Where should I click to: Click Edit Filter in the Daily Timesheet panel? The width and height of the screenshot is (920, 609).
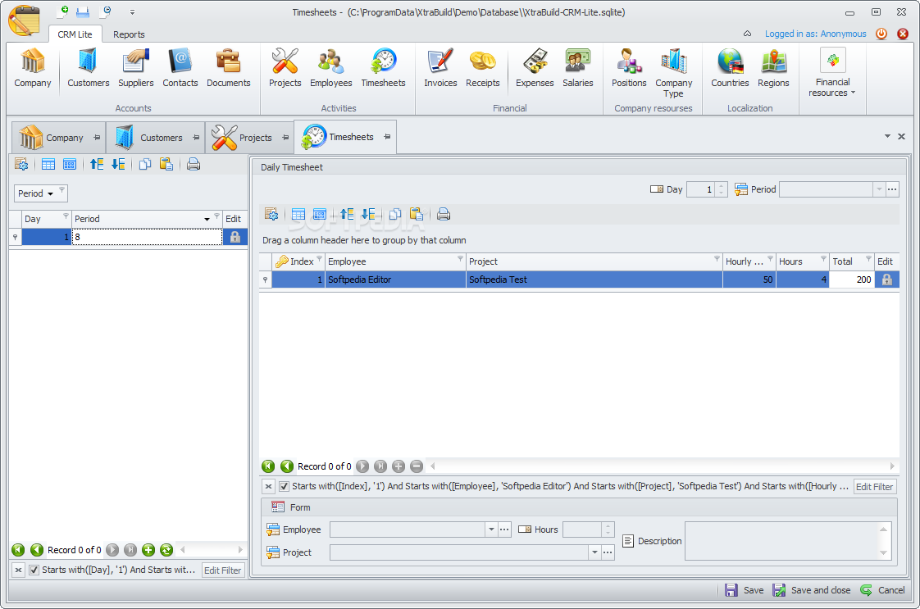coord(874,486)
